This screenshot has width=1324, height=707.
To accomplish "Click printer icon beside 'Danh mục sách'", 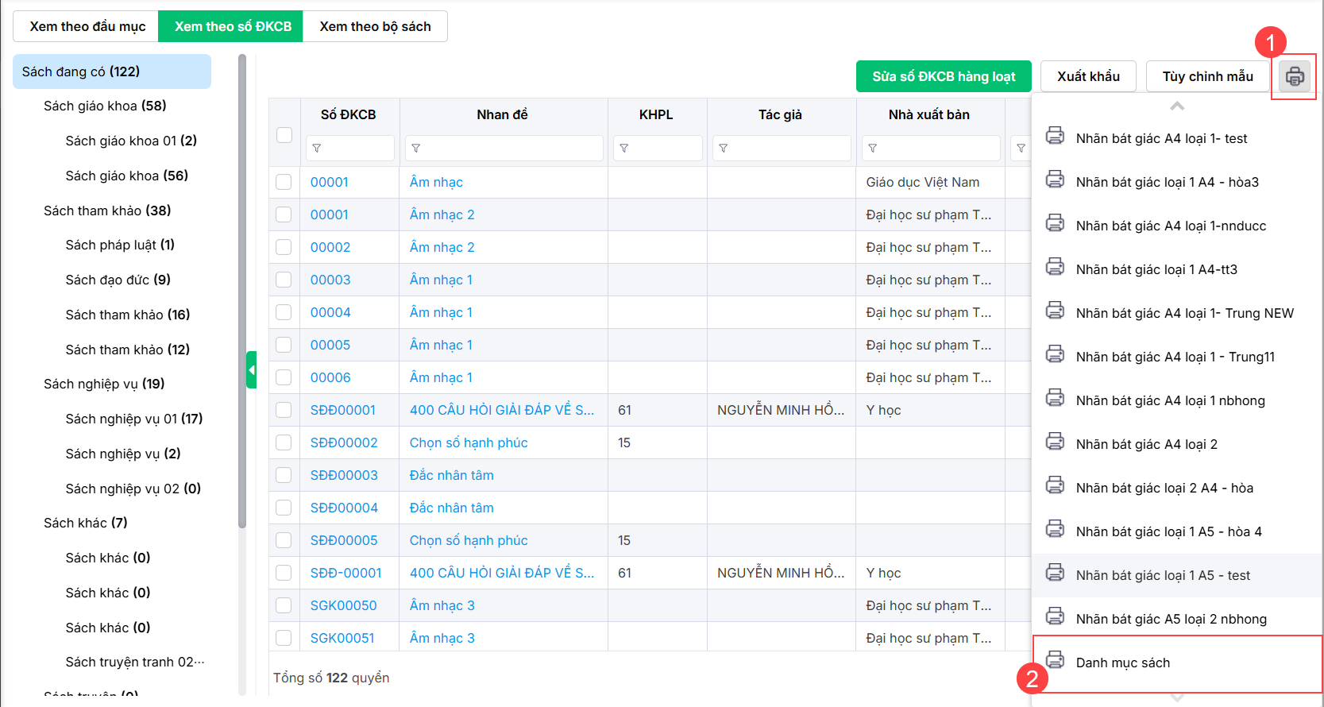I will click(1055, 660).
